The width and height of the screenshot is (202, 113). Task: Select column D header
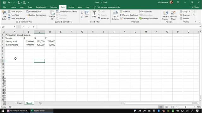point(50,32)
